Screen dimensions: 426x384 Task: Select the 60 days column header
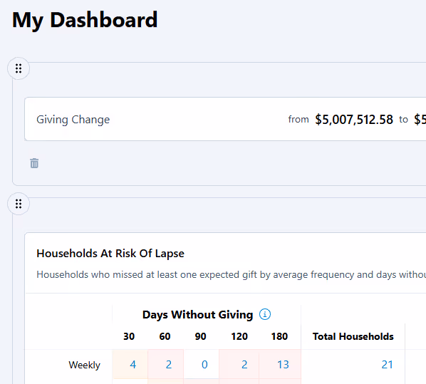tap(165, 336)
